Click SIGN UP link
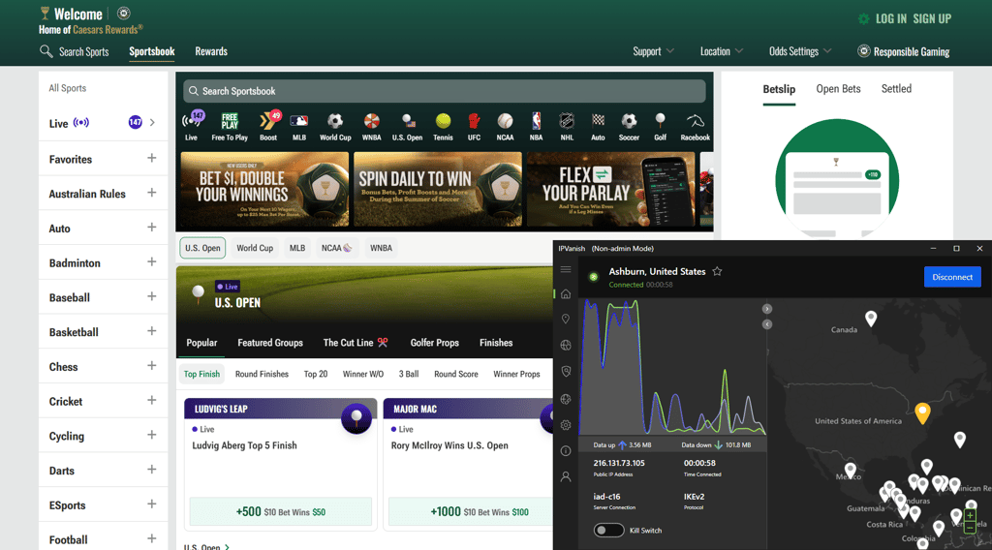 click(932, 19)
